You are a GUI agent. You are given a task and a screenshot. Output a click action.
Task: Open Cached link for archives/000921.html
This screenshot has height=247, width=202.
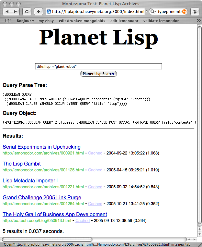pos(95,153)
